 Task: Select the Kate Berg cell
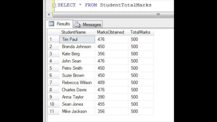[x=77, y=54]
